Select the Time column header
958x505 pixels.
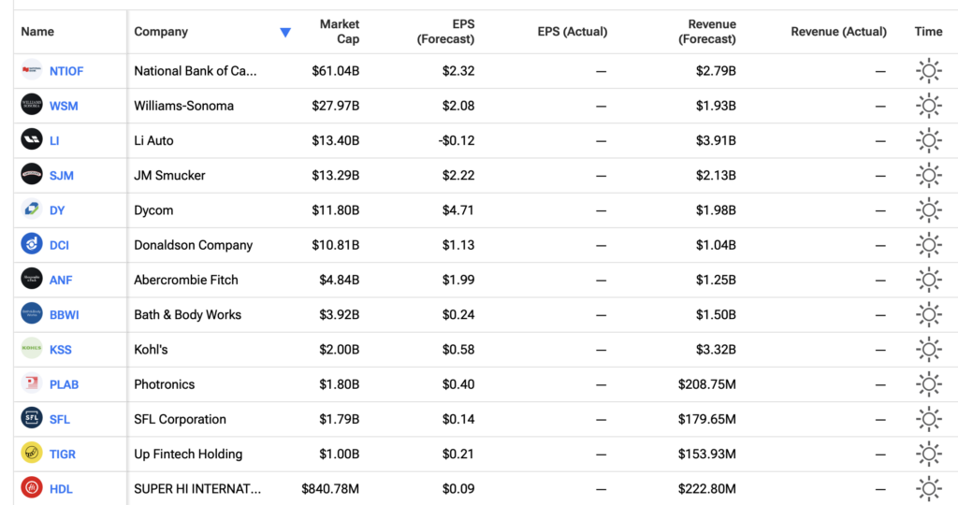(928, 31)
